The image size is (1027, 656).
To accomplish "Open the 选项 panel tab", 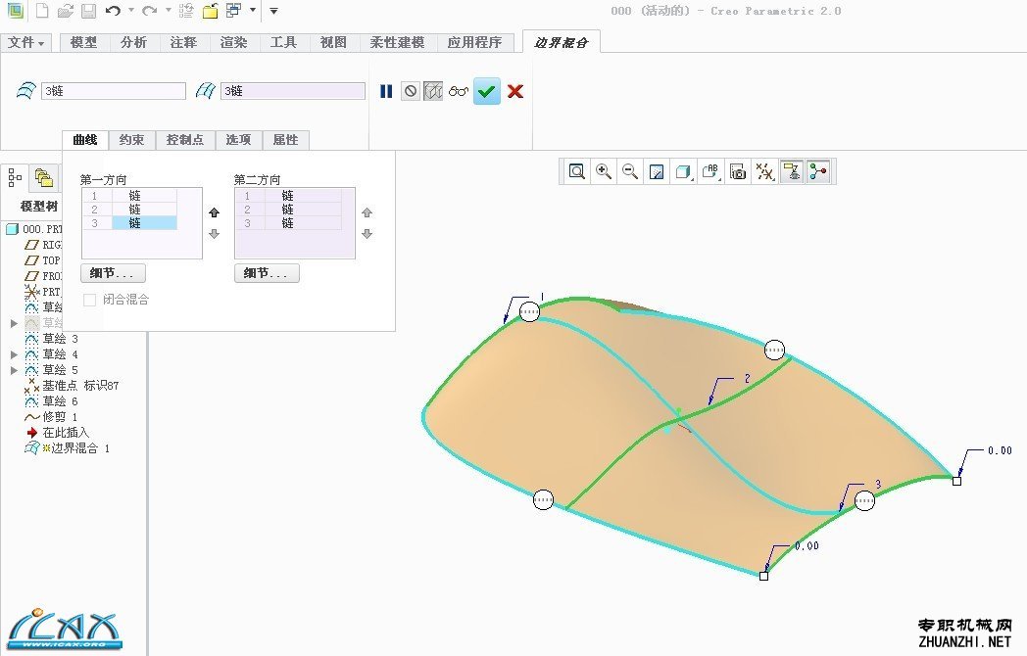I will point(238,139).
